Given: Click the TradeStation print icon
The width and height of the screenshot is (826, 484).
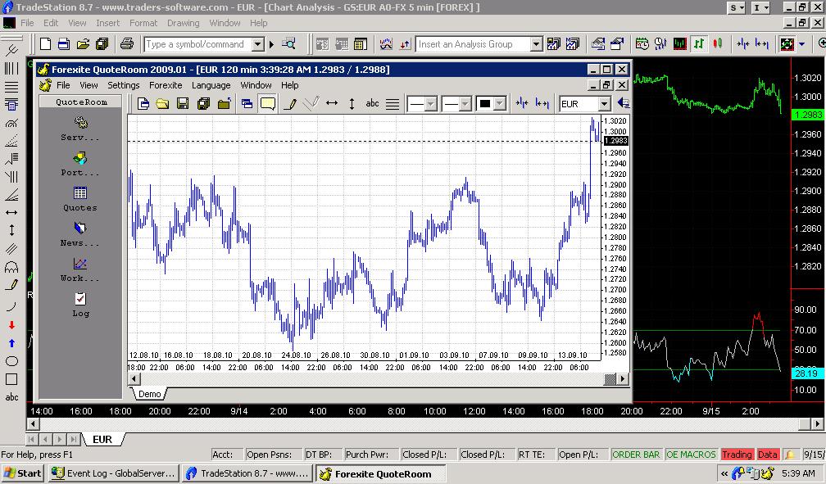Looking at the screenshot, I should click(126, 44).
